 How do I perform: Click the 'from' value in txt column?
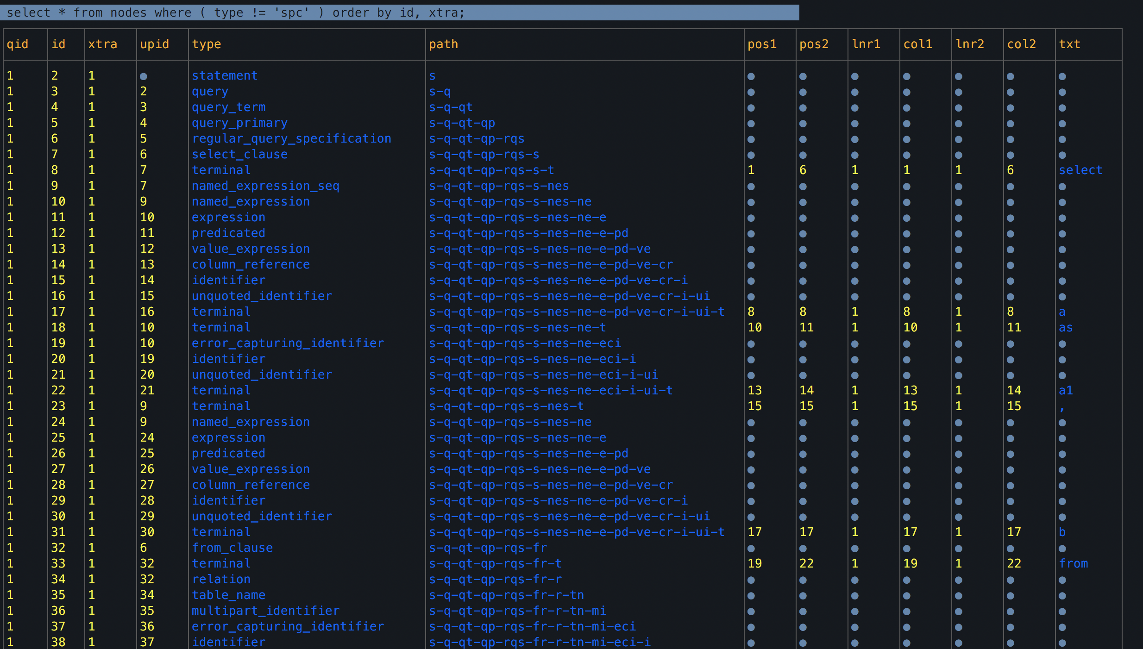(x=1073, y=563)
